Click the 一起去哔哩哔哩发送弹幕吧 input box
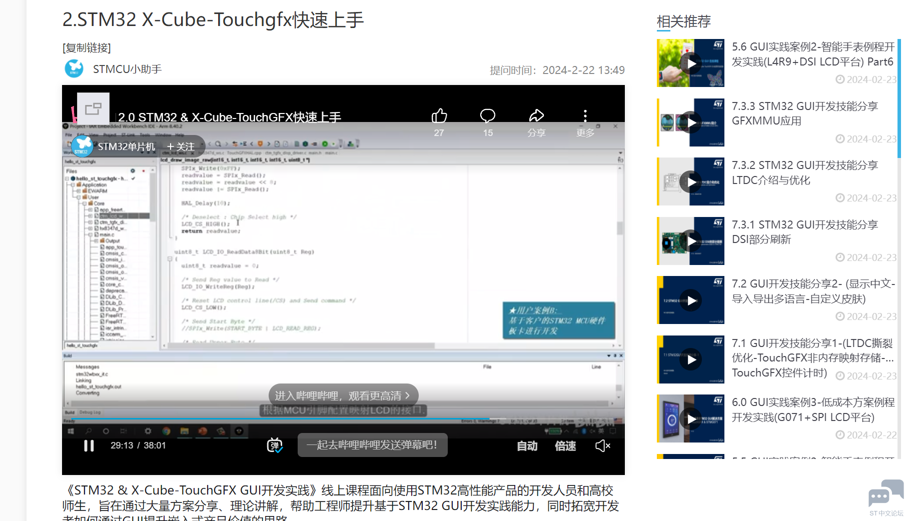 click(372, 445)
